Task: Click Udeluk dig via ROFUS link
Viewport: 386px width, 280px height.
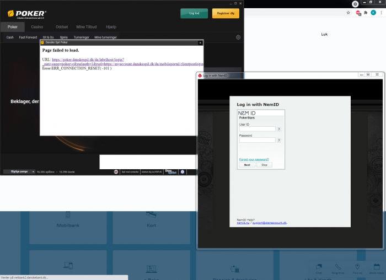Action: point(152,172)
